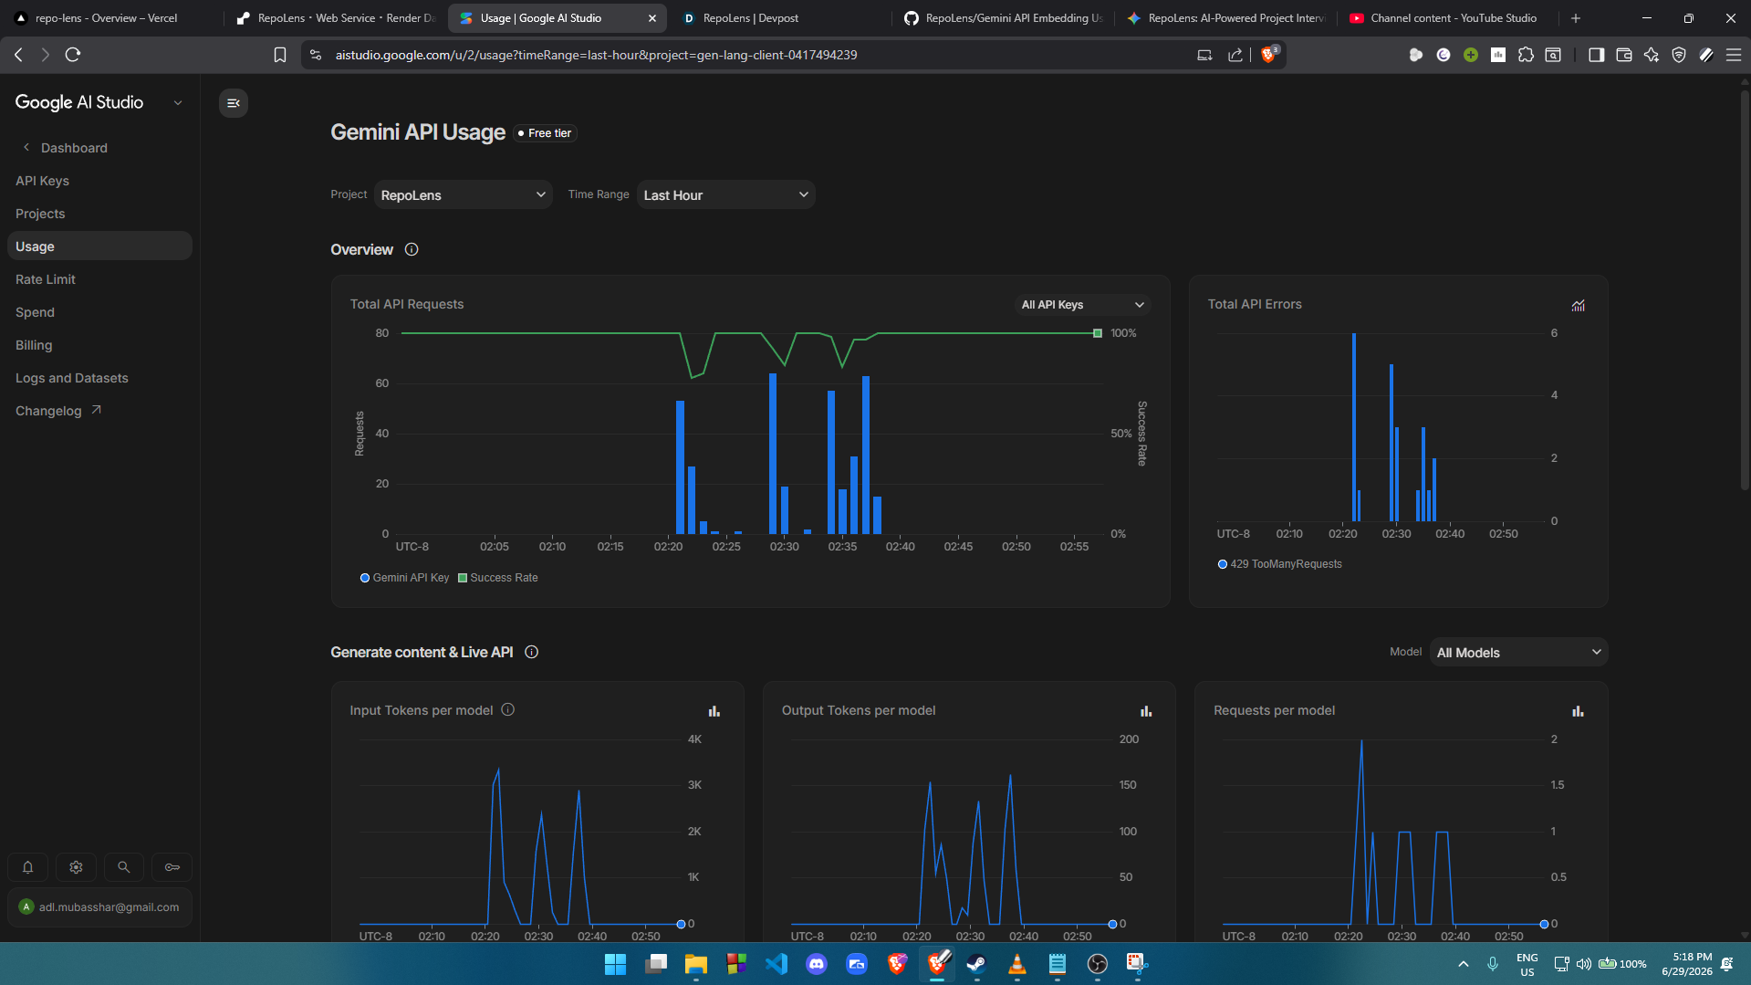The width and height of the screenshot is (1751, 985).
Task: Open Spend in the sidebar
Action: [x=99, y=312]
